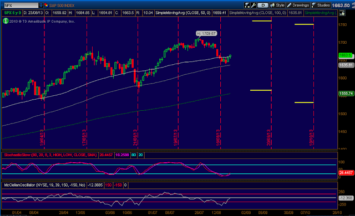Click the SPX 5 y D chart label
The image size is (355, 216).
coord(12,13)
